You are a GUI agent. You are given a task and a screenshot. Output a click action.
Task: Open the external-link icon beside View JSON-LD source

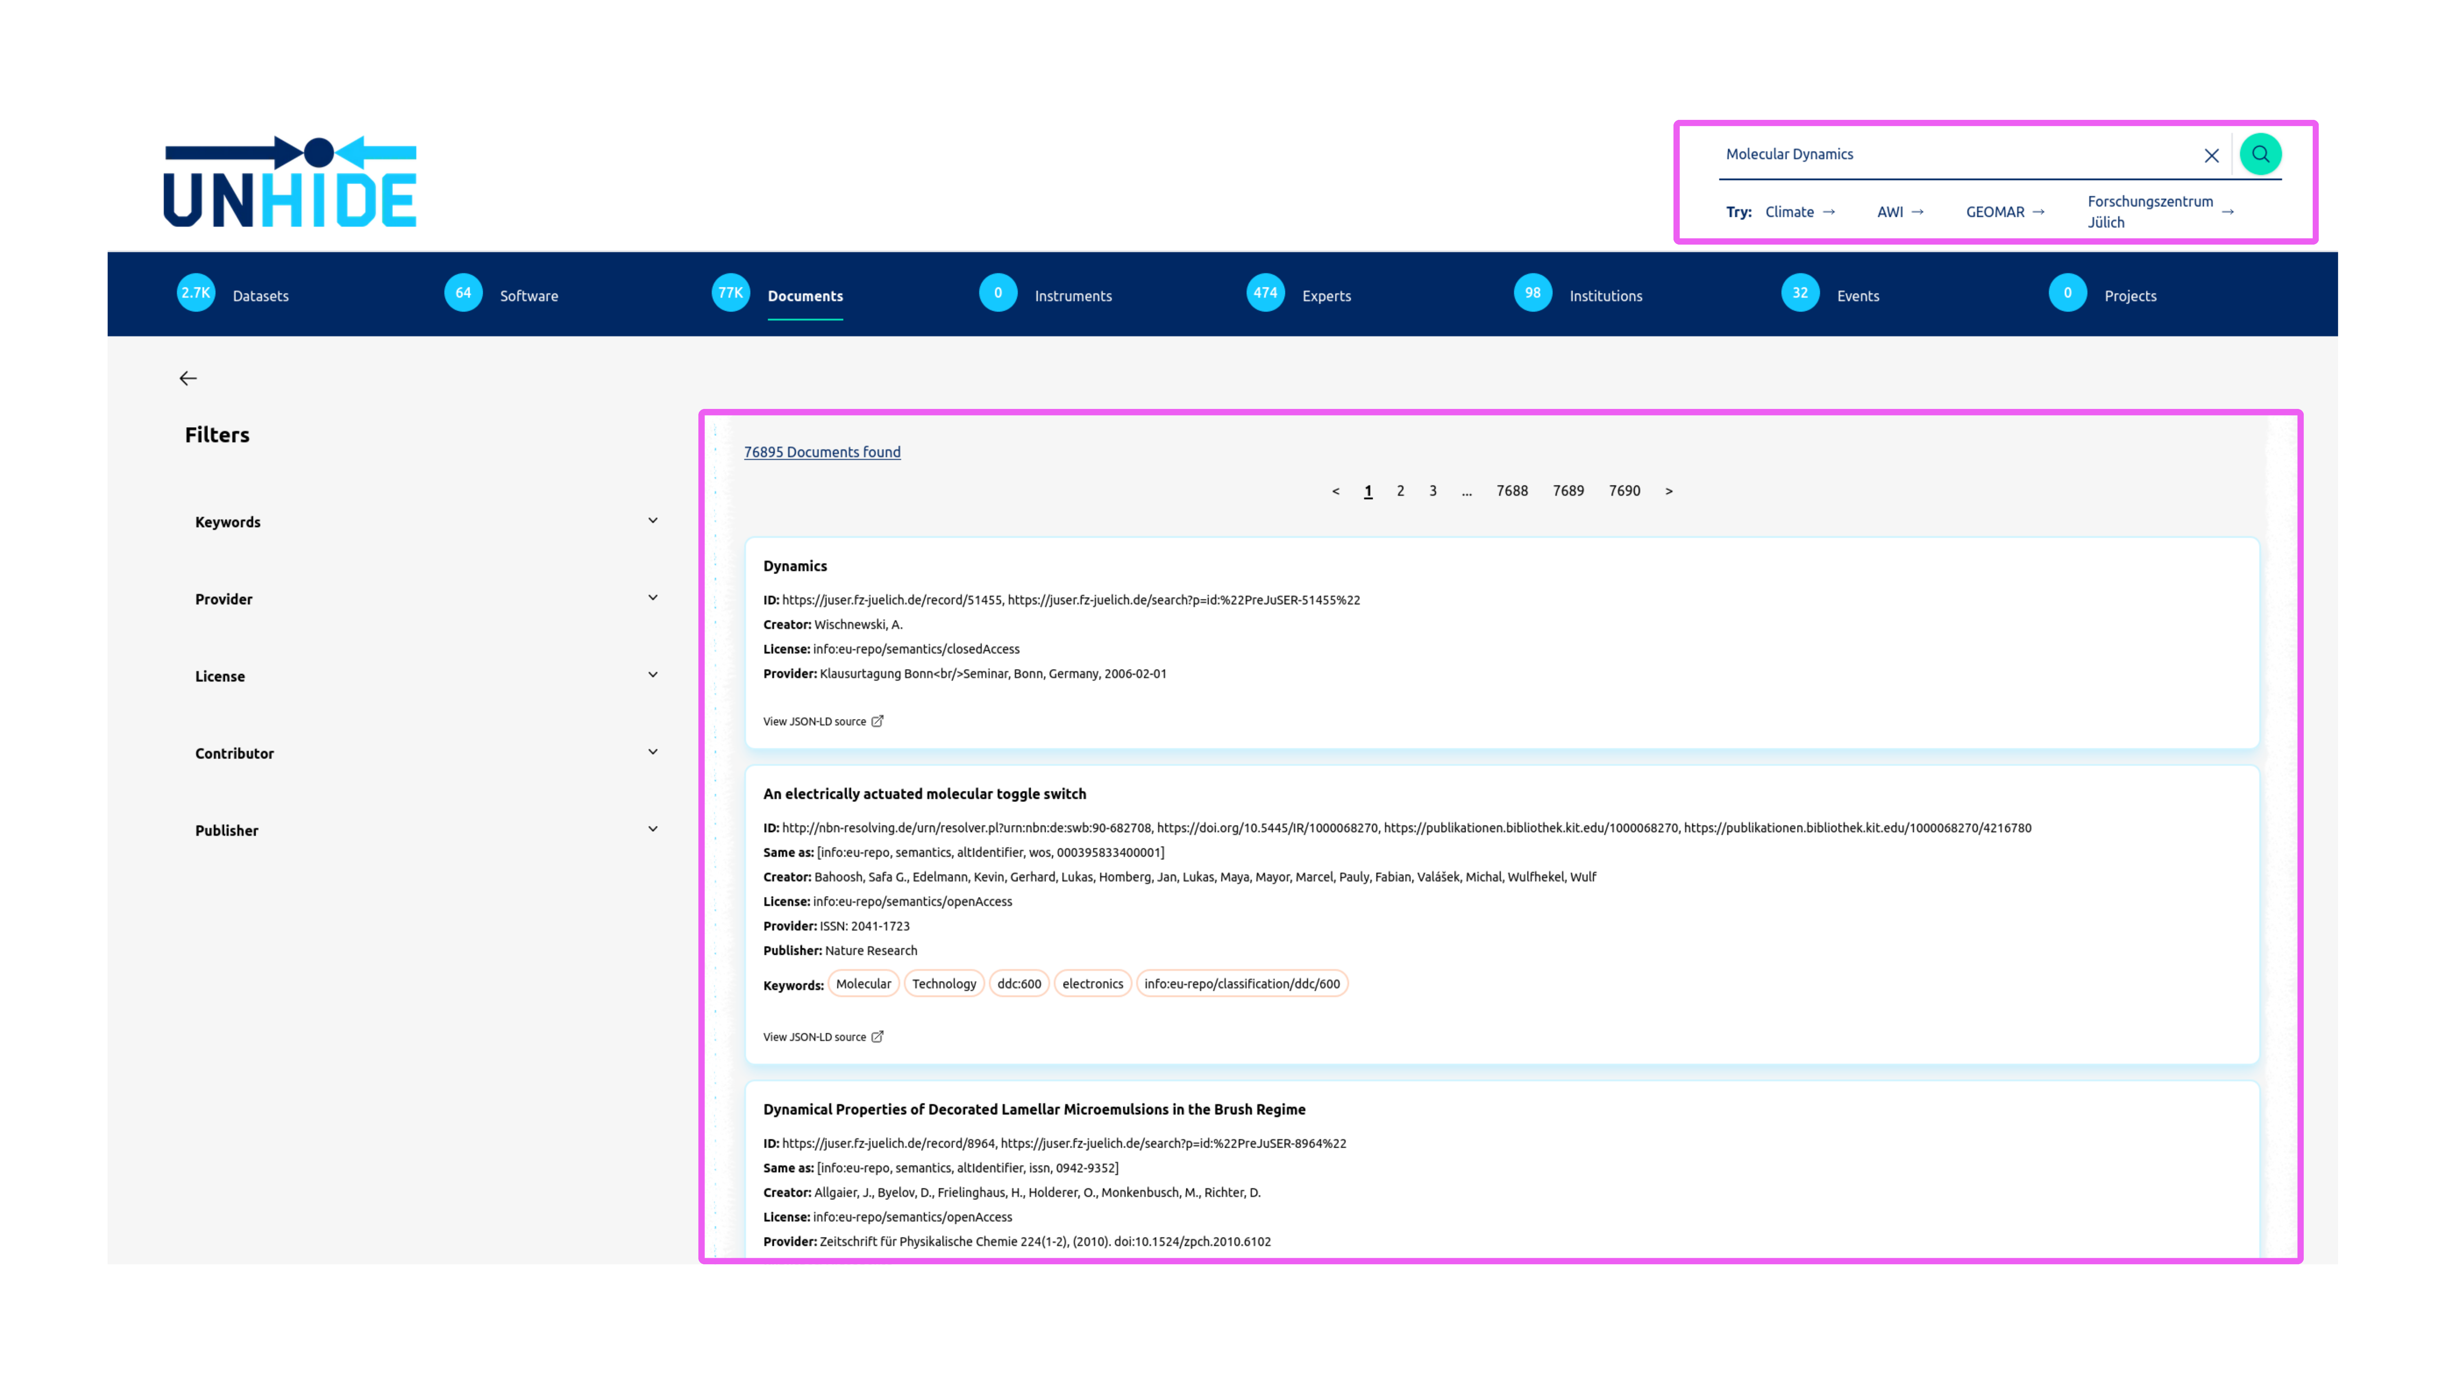877,721
